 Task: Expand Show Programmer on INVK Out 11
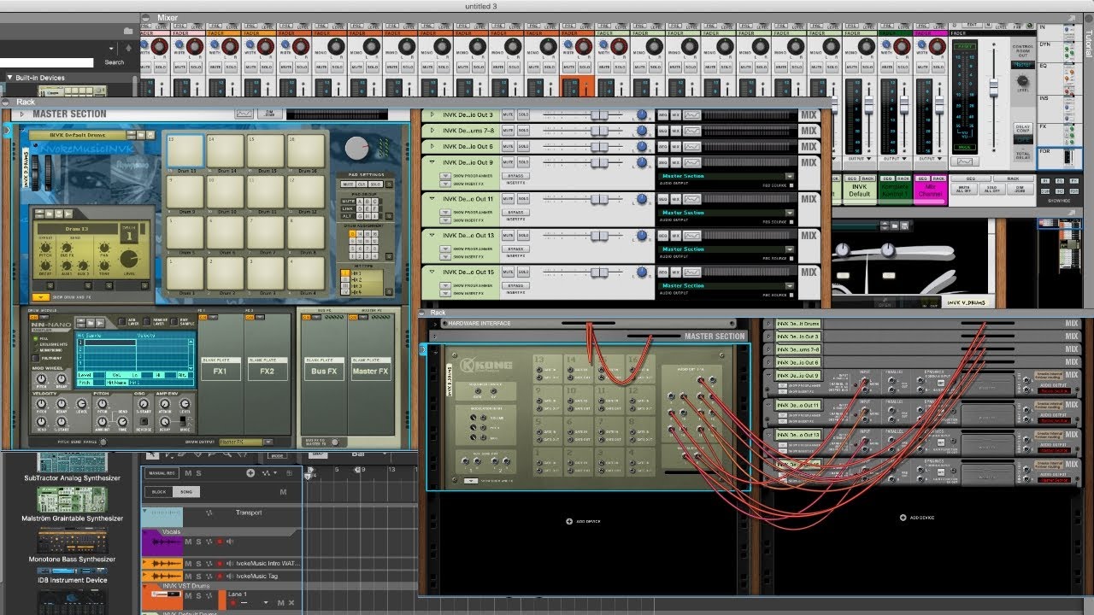[x=445, y=212]
